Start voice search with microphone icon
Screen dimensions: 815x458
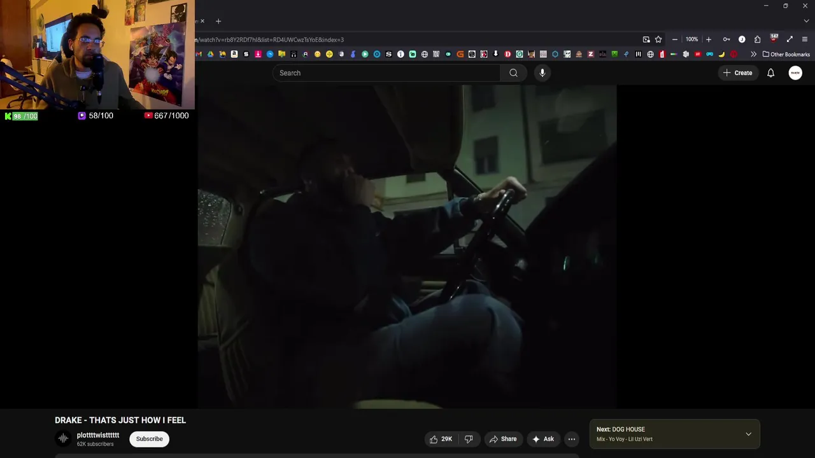542,73
